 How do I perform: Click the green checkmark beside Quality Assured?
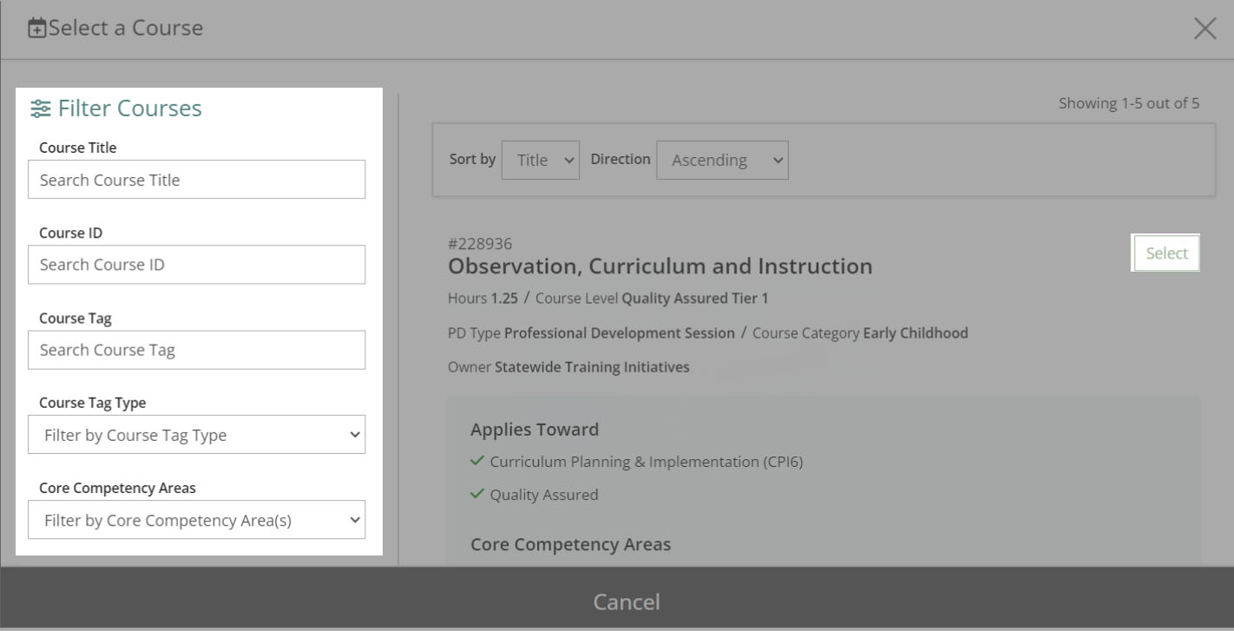476,494
